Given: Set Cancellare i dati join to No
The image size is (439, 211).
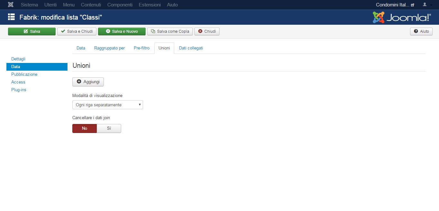Looking at the screenshot, I should pyautogui.click(x=85, y=128).
